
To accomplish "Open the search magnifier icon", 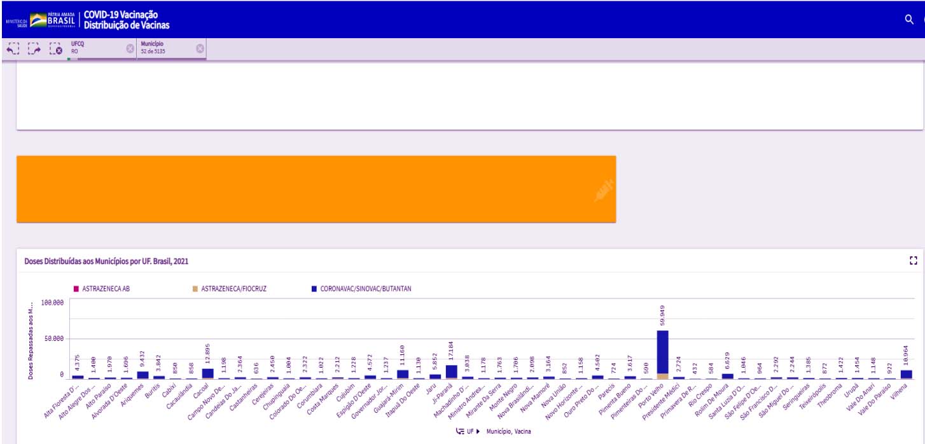I will point(909,19).
